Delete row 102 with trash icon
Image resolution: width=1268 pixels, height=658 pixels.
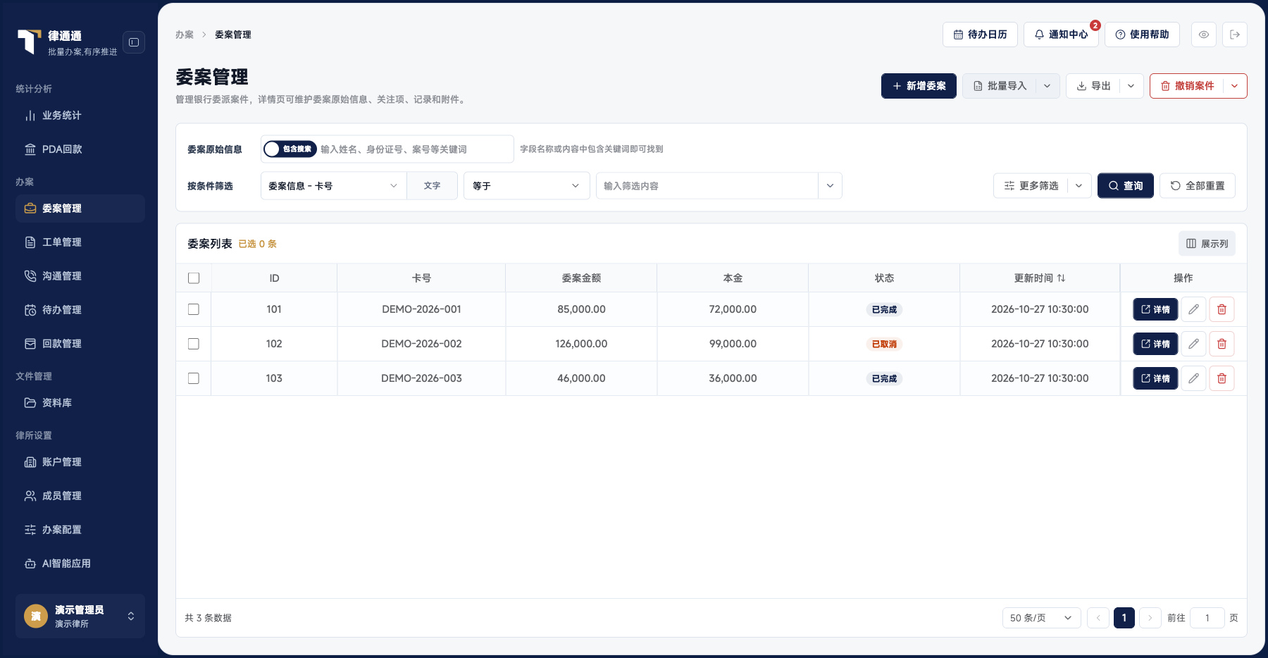1222,344
